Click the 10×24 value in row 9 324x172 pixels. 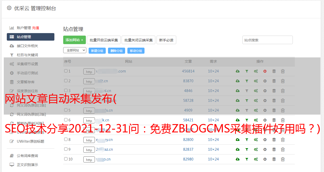coord(213,149)
